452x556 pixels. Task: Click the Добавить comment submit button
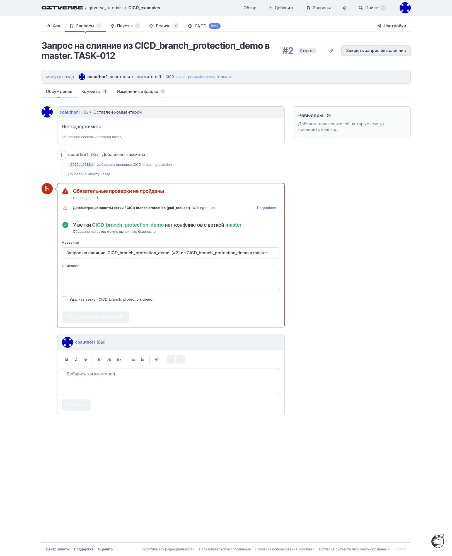point(76,405)
